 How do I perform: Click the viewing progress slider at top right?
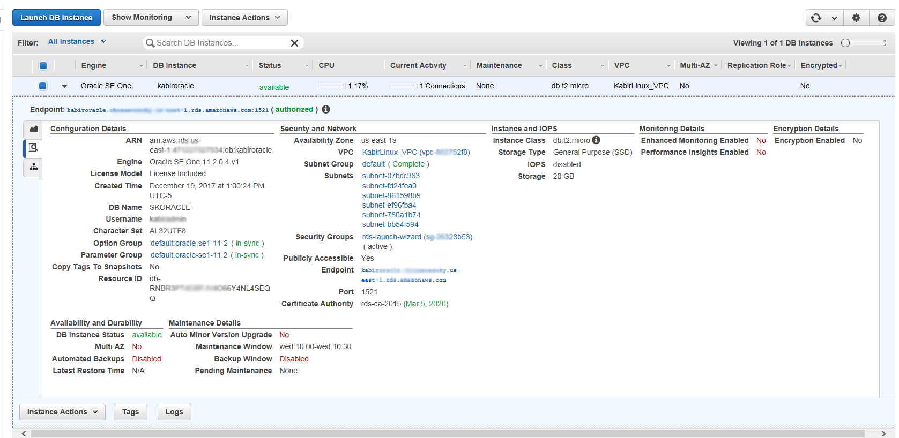point(864,43)
